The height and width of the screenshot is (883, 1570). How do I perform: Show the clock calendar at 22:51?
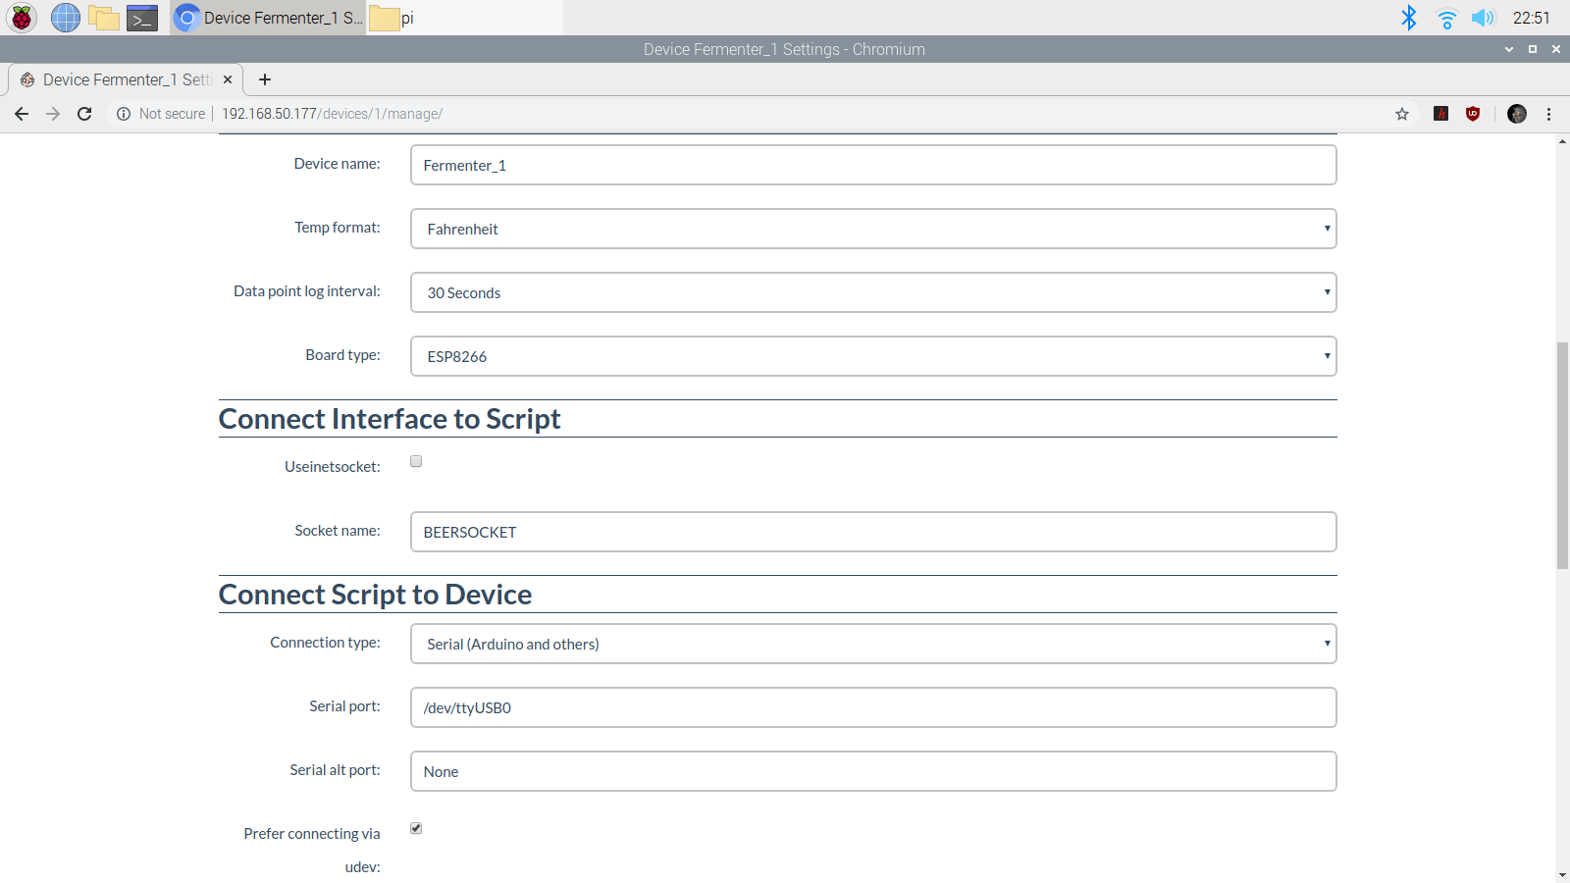point(1531,18)
